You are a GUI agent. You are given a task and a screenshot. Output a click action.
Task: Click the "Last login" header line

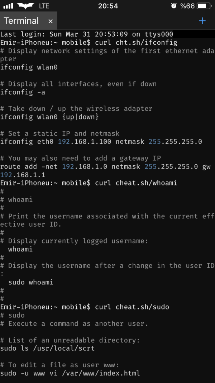(87, 34)
